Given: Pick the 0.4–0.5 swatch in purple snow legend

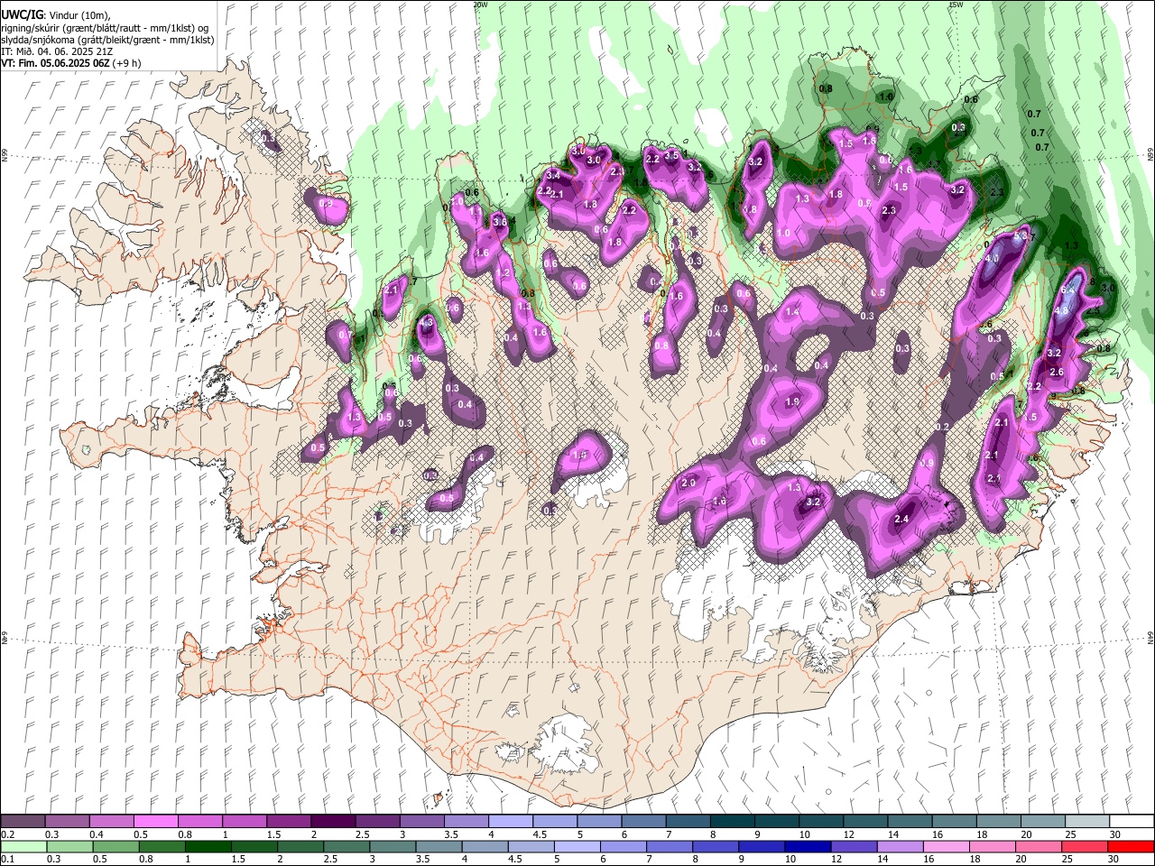Looking at the screenshot, I should (x=111, y=822).
